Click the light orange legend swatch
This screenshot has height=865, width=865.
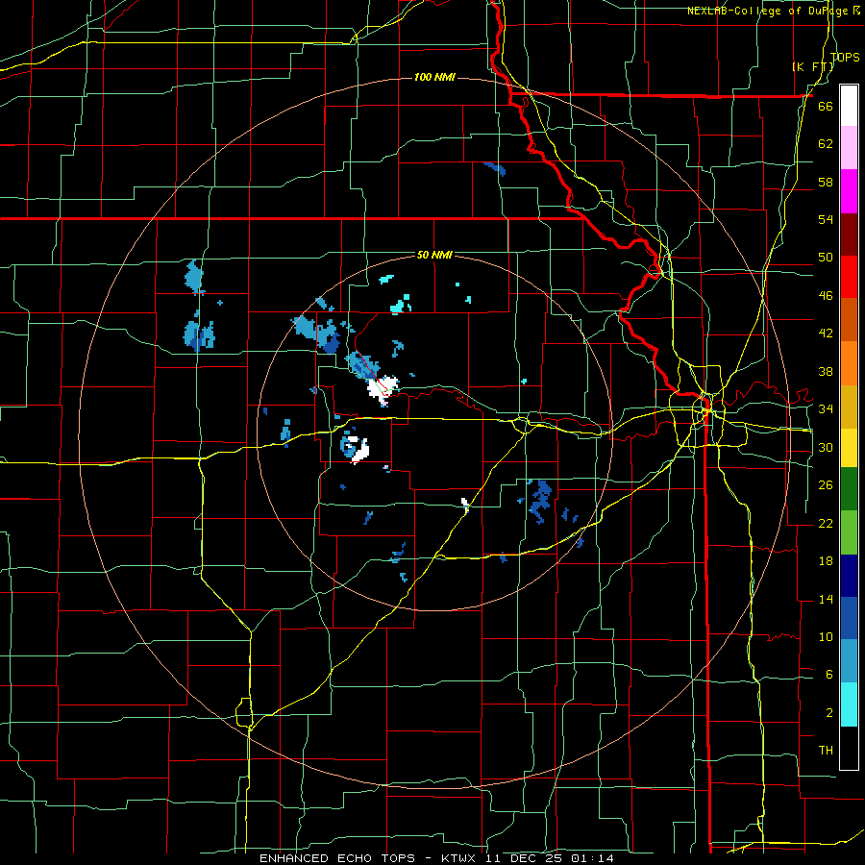point(849,363)
